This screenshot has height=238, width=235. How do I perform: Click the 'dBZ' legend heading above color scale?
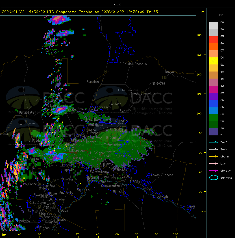[220, 15]
